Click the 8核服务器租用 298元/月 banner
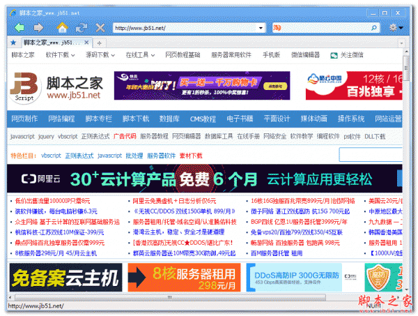 coord(184,278)
